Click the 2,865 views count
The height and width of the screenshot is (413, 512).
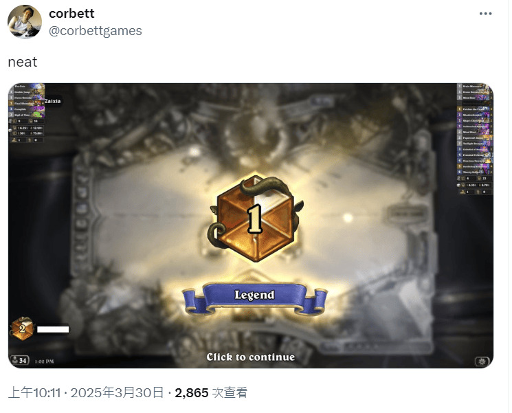pos(192,393)
